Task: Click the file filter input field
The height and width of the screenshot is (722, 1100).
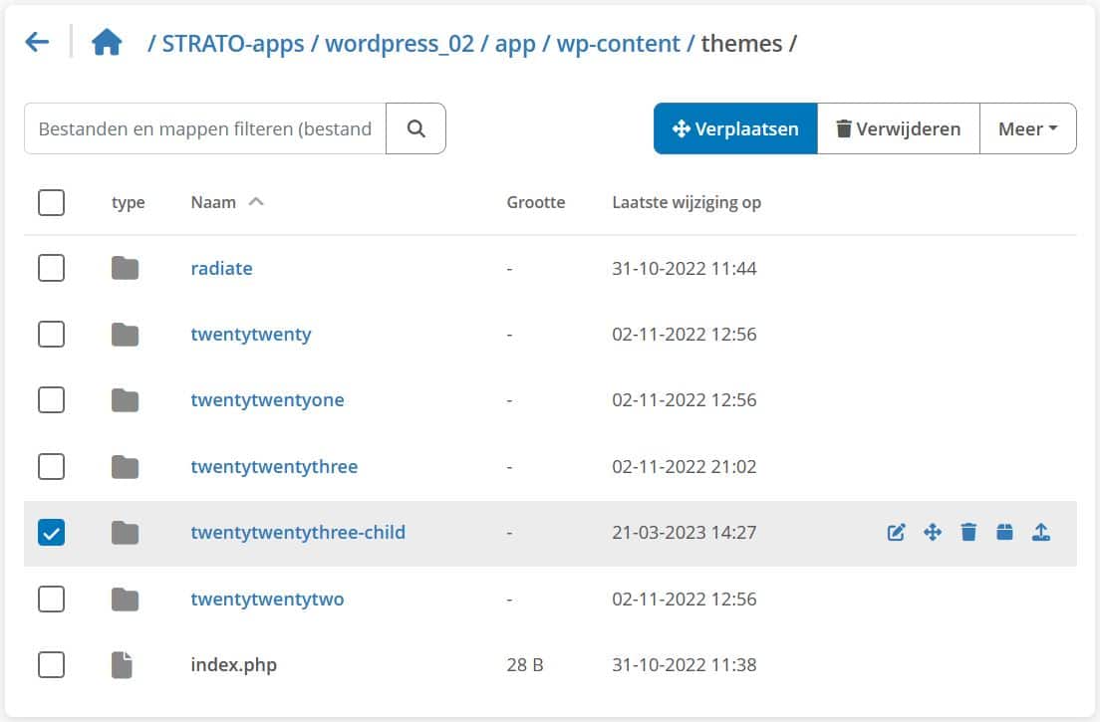Action: [204, 127]
